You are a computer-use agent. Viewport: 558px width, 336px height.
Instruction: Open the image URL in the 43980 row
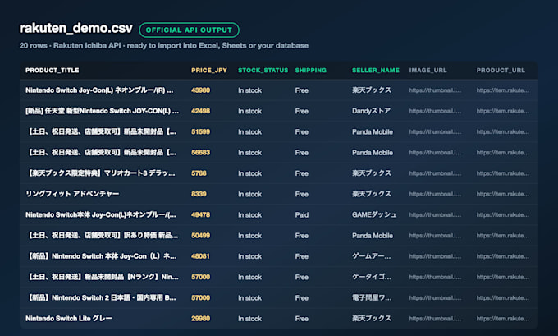click(x=435, y=90)
